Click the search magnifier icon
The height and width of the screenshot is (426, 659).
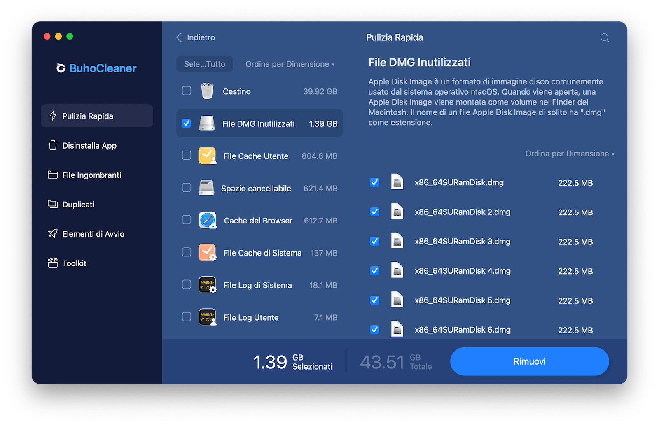tap(604, 37)
